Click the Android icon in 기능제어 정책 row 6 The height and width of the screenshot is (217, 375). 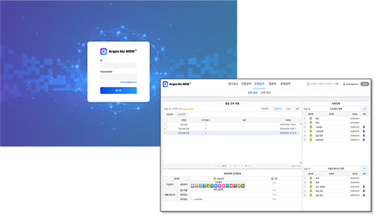311,140
